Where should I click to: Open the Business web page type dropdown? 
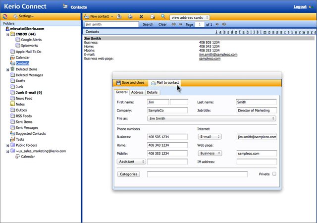point(210,153)
